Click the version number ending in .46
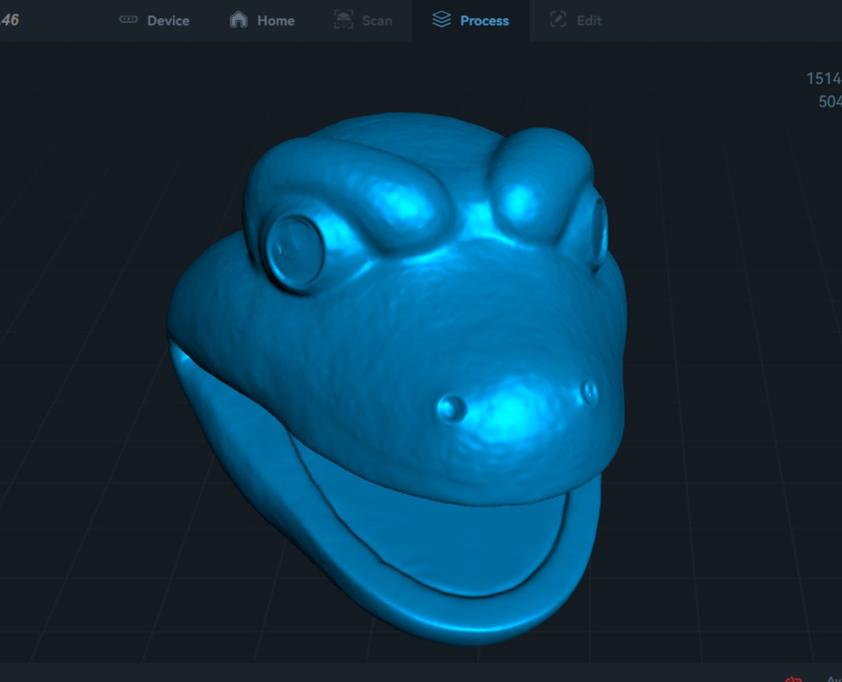This screenshot has height=682, width=842. pos(9,20)
